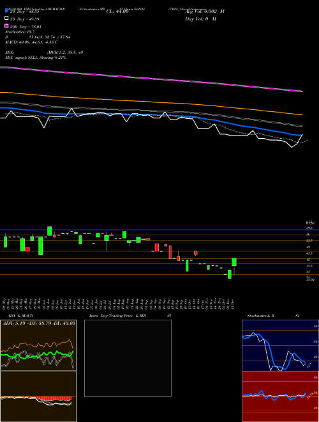Click the '200 Day = 73.01' legend text
319x422 pixels.
coord(26,27)
